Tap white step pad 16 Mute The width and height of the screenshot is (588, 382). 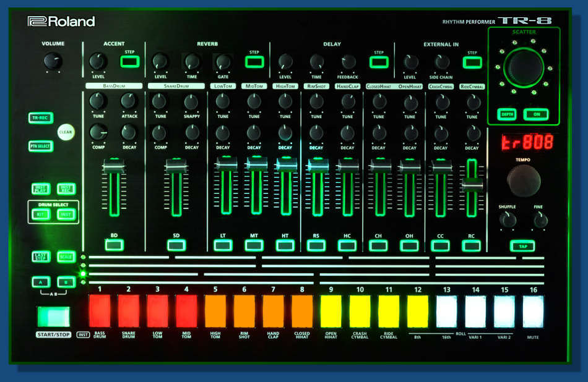pos(534,312)
